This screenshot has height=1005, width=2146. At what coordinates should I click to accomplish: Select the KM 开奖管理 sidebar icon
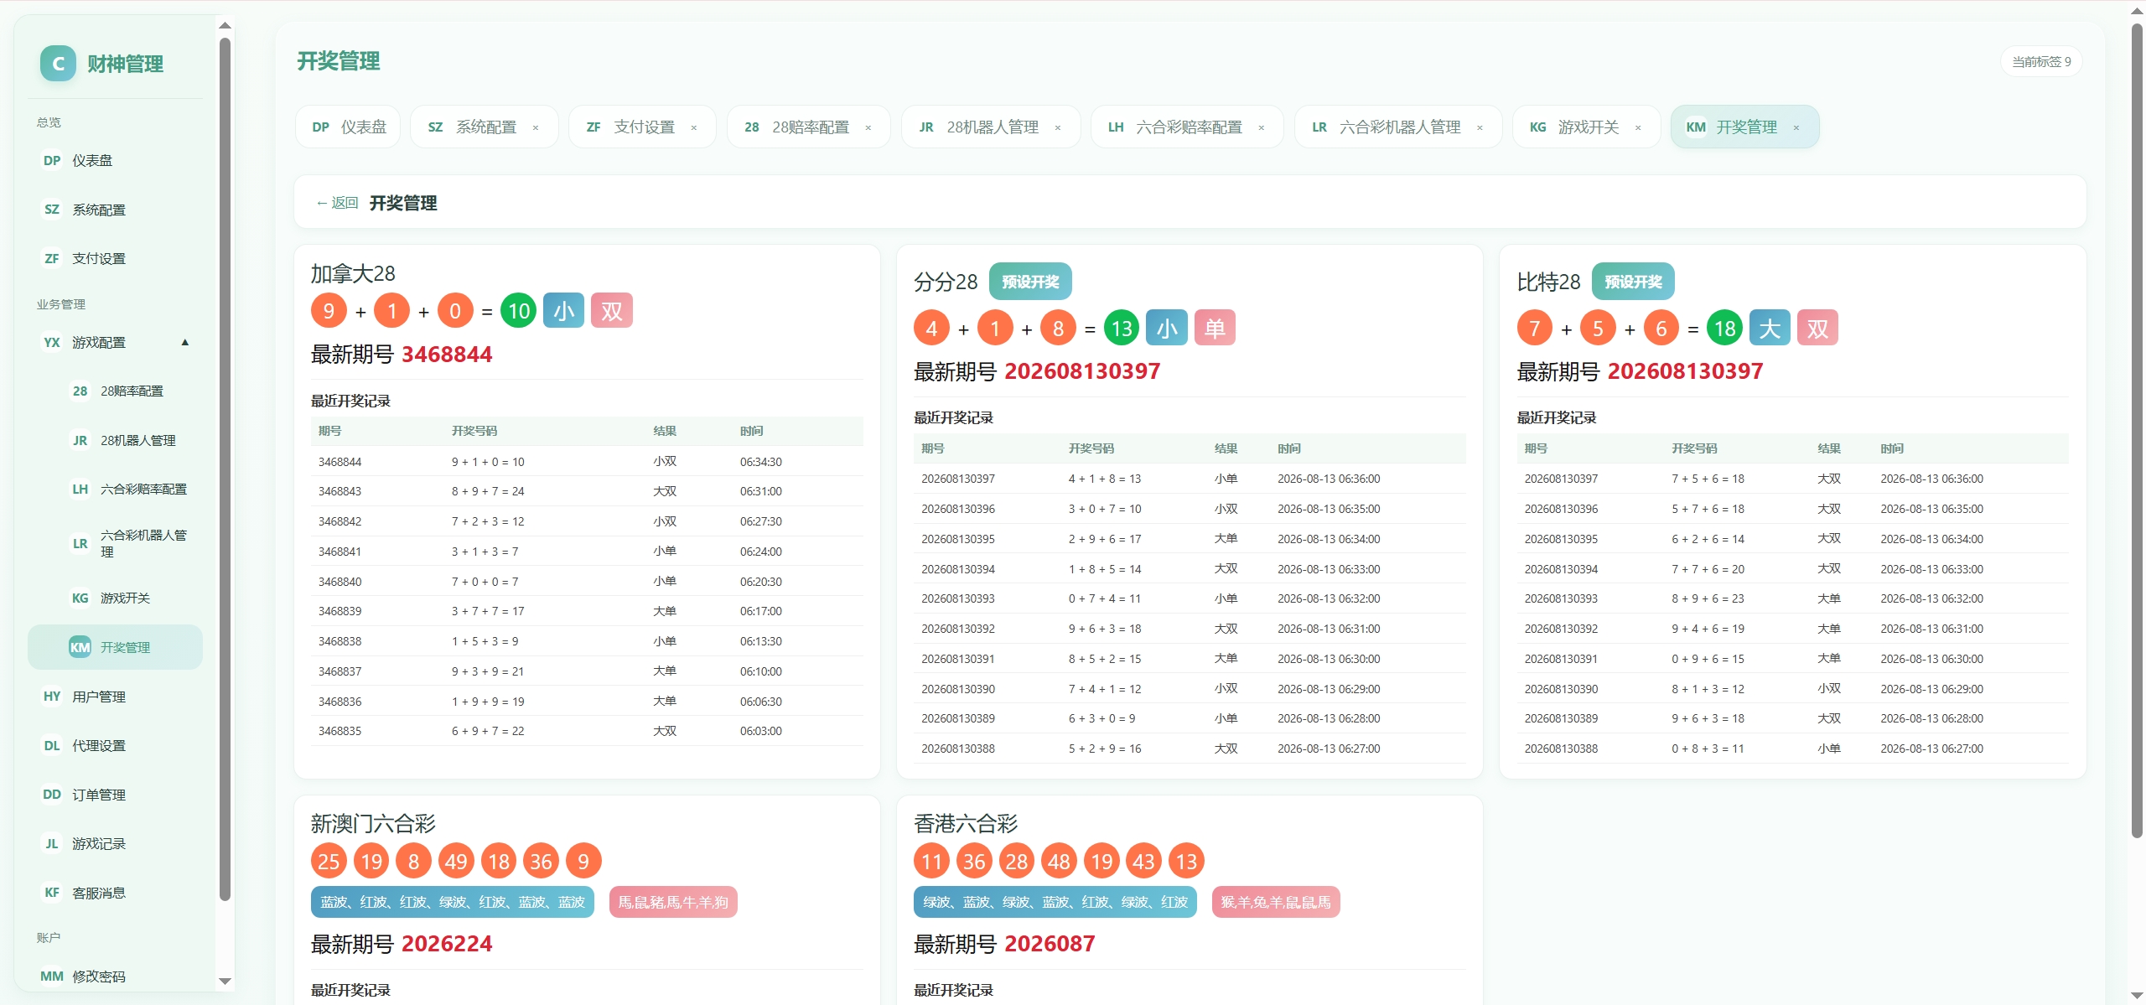[x=80, y=647]
